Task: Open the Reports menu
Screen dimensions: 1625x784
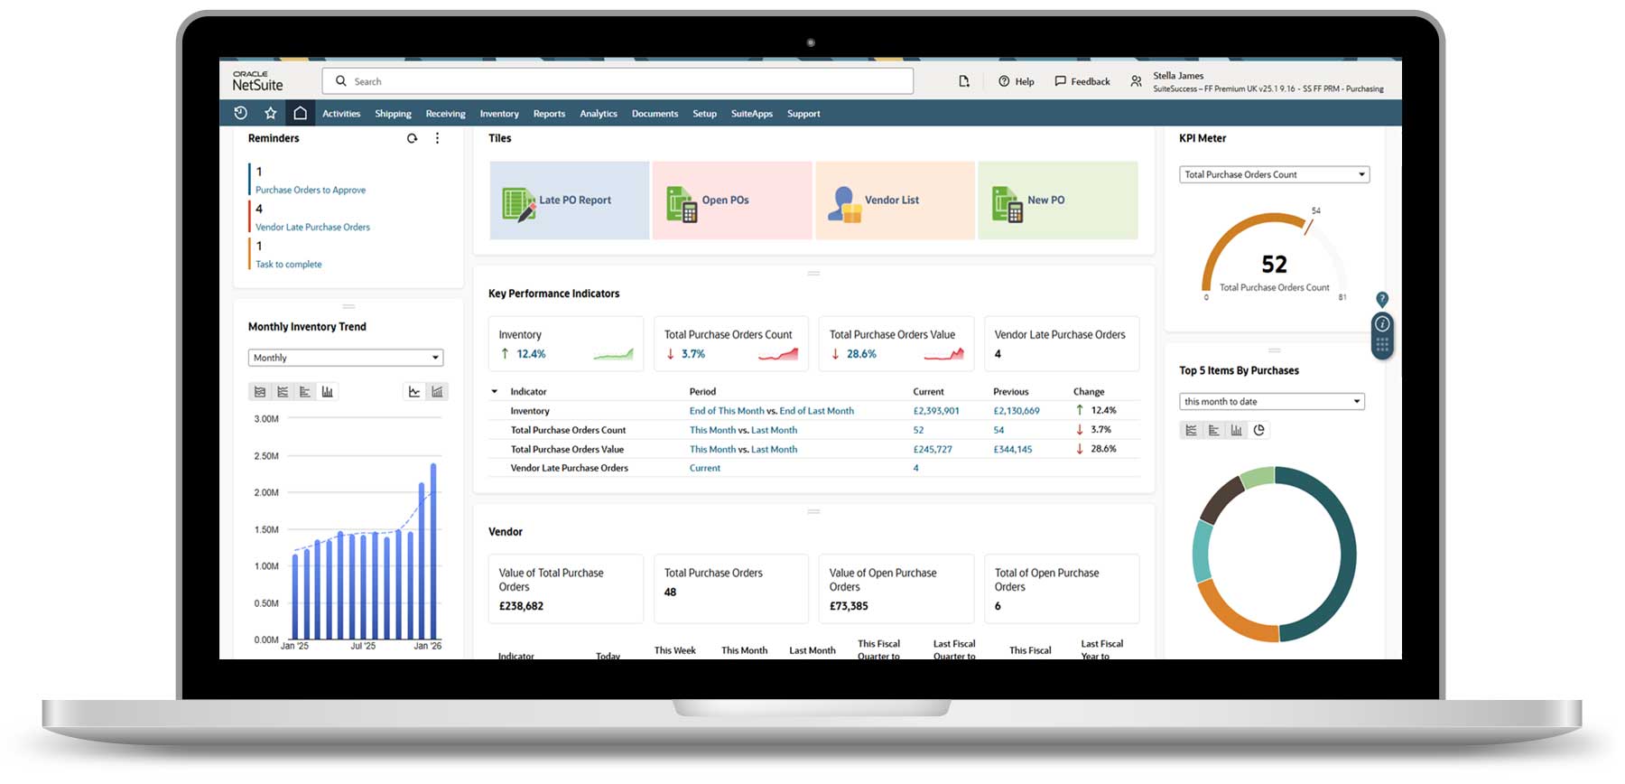Action: coord(549,114)
